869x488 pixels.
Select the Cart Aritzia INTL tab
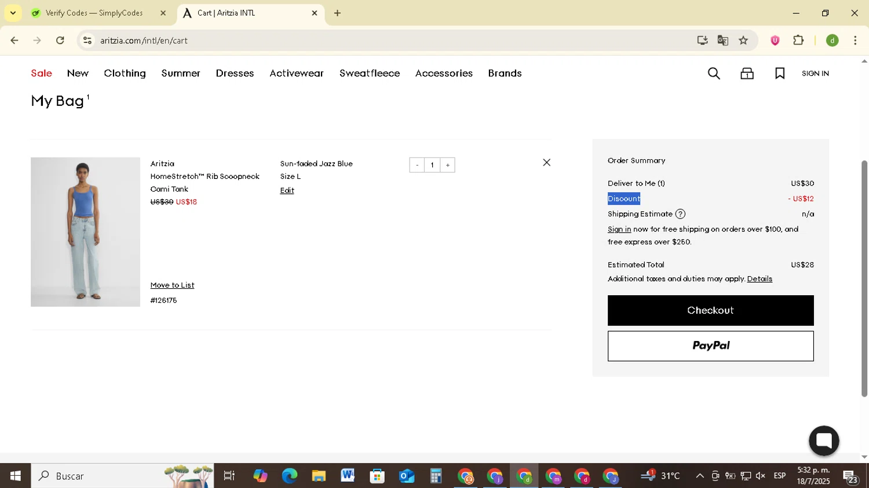250,13
